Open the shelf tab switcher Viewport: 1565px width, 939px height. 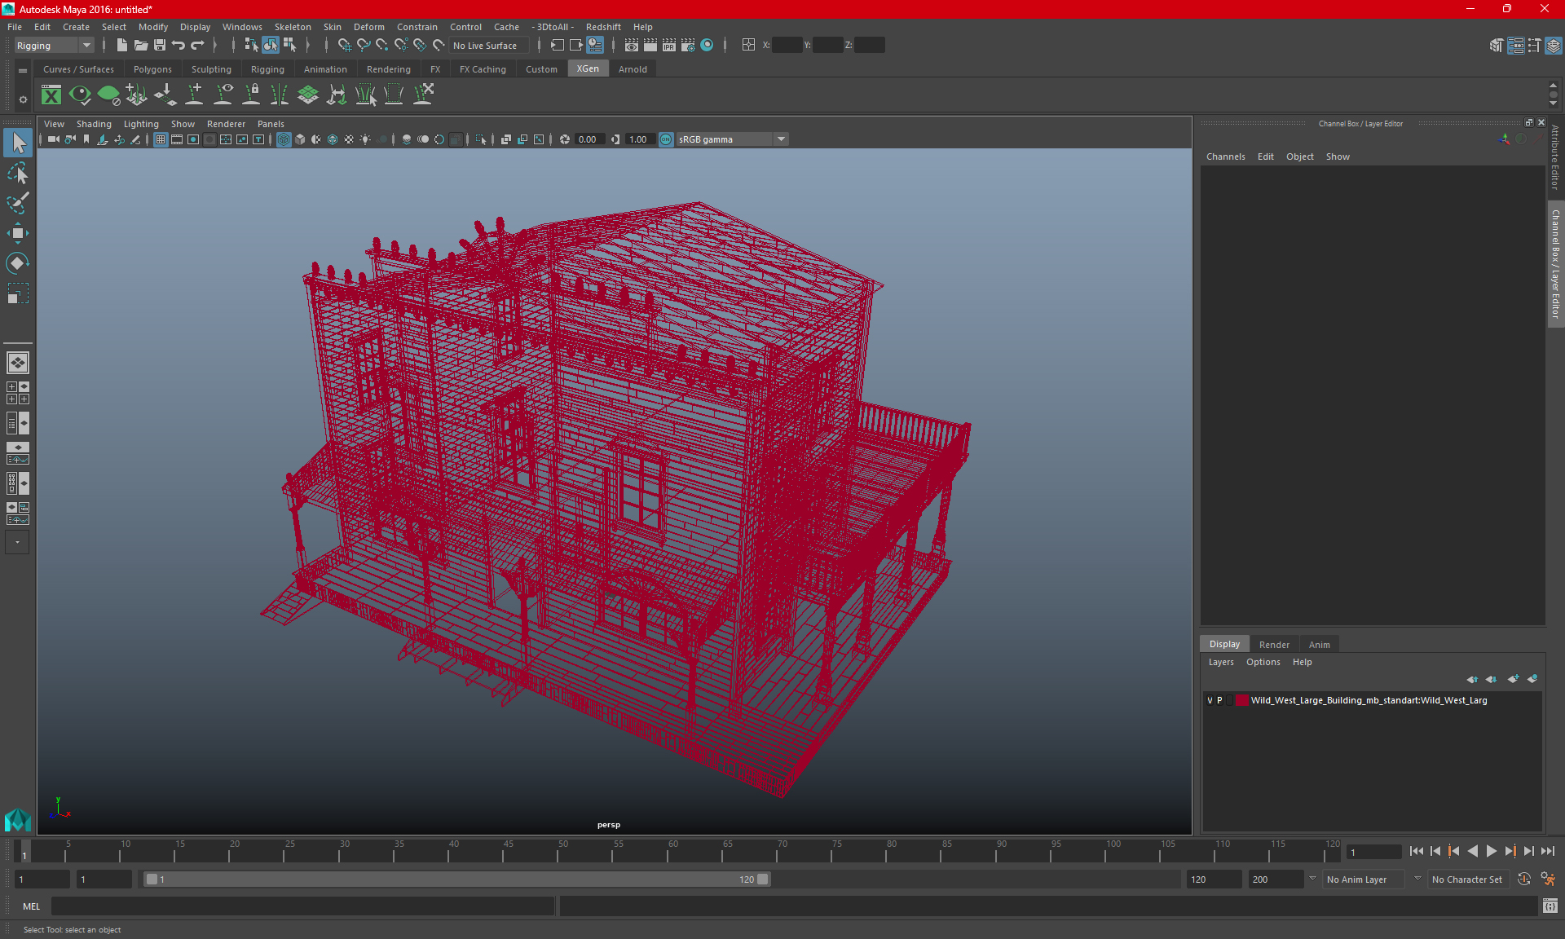coord(23,71)
